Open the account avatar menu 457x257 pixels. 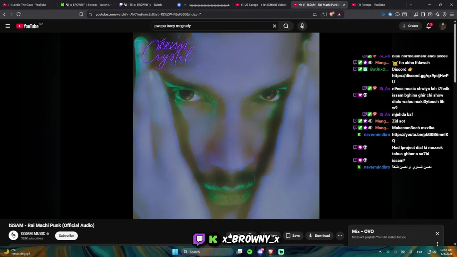coord(443,26)
